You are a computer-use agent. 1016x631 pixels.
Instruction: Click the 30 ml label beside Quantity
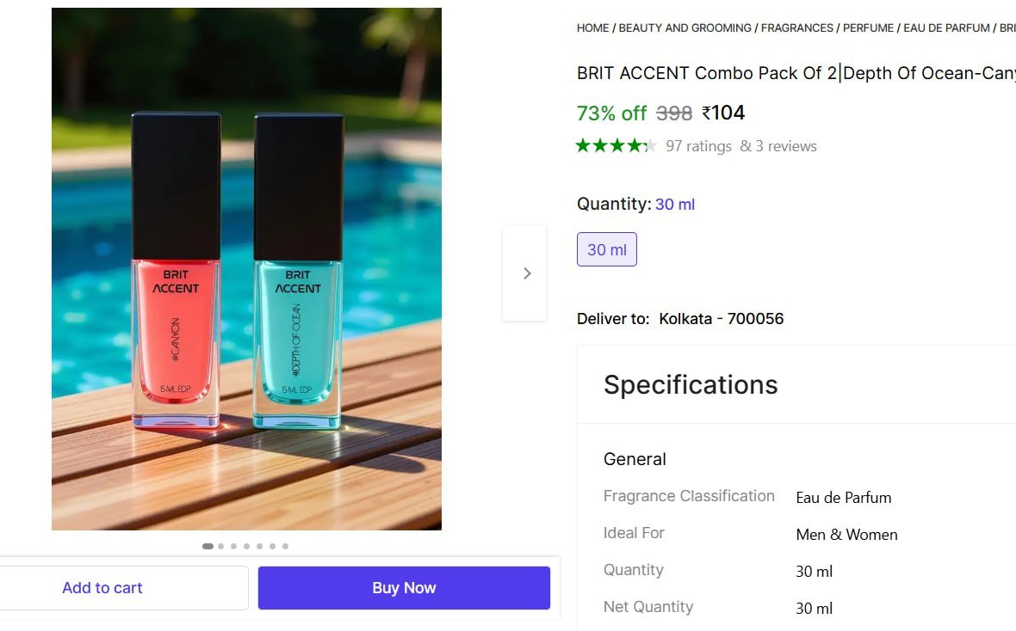tap(674, 204)
